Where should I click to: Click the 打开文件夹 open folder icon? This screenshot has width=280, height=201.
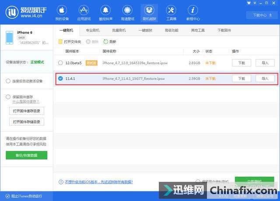click(60, 42)
